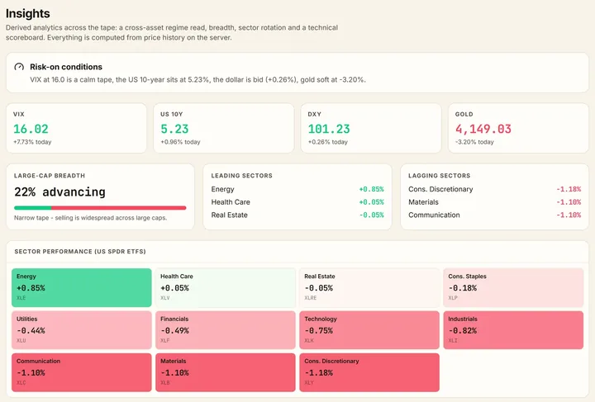Image resolution: width=595 pixels, height=402 pixels.
Task: Open the Gold 4,149.03 card
Action: point(518,128)
